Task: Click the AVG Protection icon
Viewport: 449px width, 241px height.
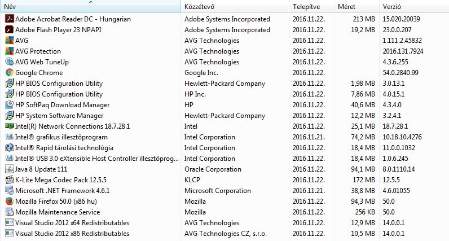Action: coord(9,51)
